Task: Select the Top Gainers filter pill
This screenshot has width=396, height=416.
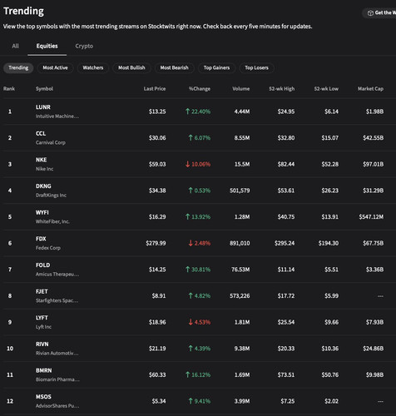Action: 216,67
